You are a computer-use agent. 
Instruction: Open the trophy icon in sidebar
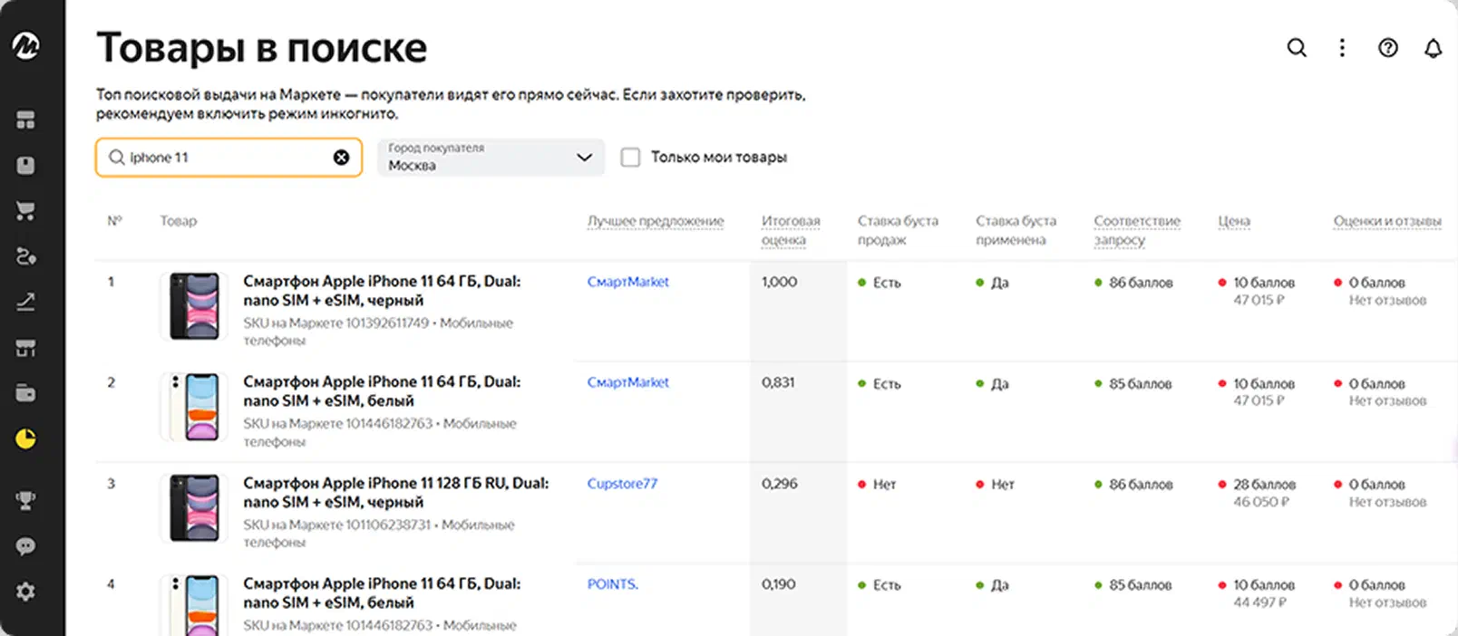(25, 500)
